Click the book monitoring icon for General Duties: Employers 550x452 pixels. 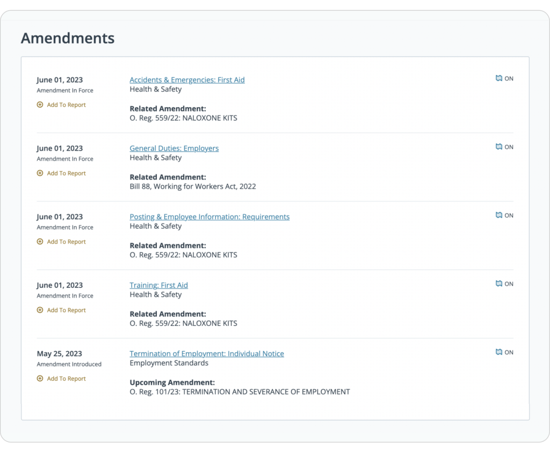click(499, 146)
